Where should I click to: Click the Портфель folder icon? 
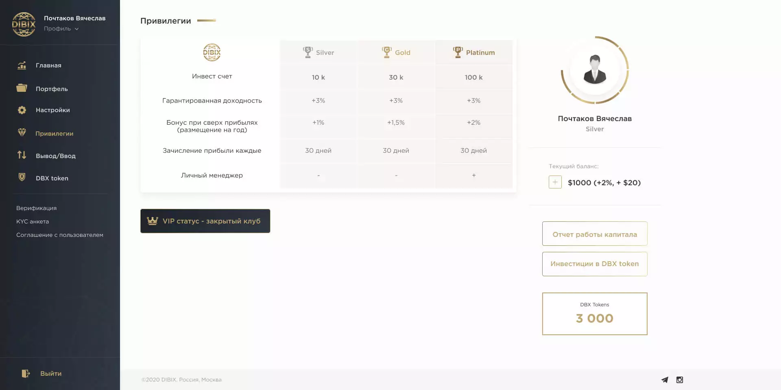pos(22,88)
